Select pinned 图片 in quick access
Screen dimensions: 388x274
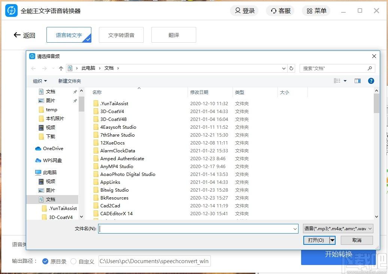51,101
